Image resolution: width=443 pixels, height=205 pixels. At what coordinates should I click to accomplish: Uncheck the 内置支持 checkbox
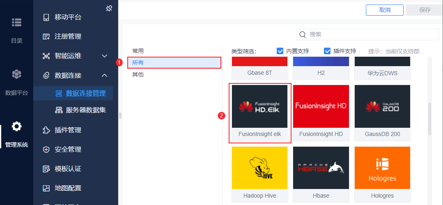[280, 51]
